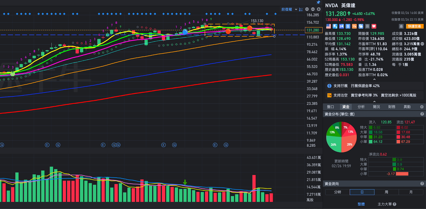Click the 52周最高 153.130 value
This screenshot has width=426, height=209.
[347, 59]
